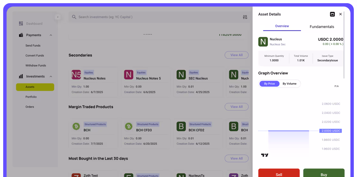Click the SecondaryIssue issue type value

click(x=328, y=61)
